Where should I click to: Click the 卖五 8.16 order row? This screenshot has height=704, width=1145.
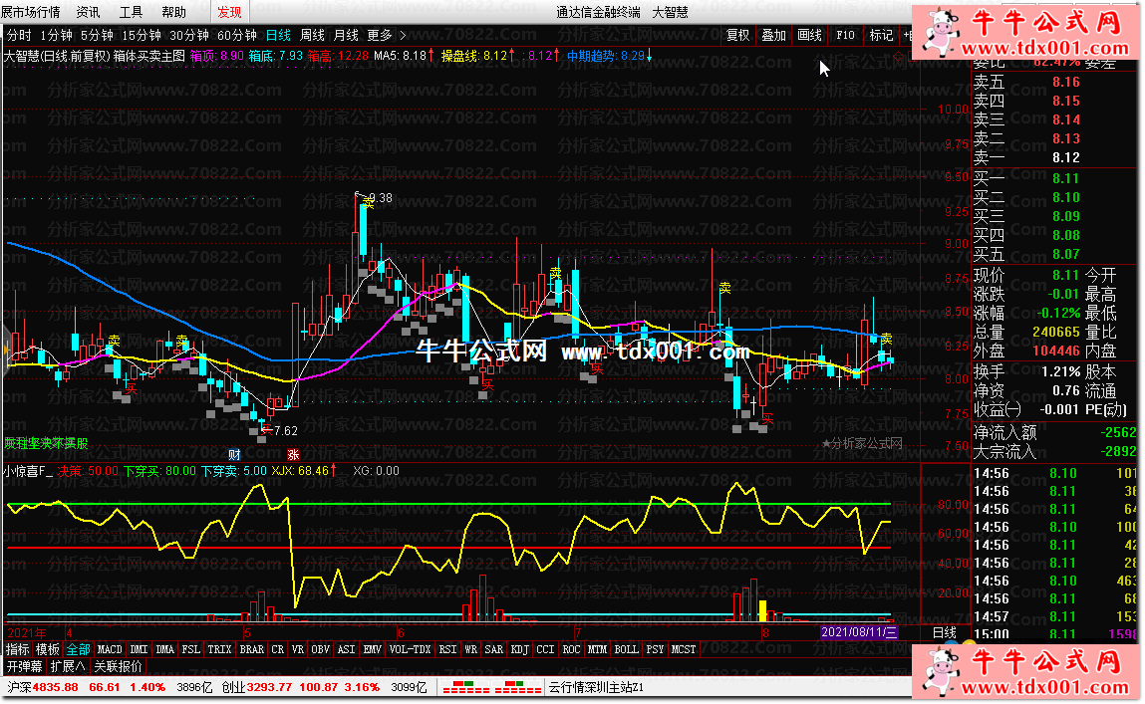click(1026, 83)
